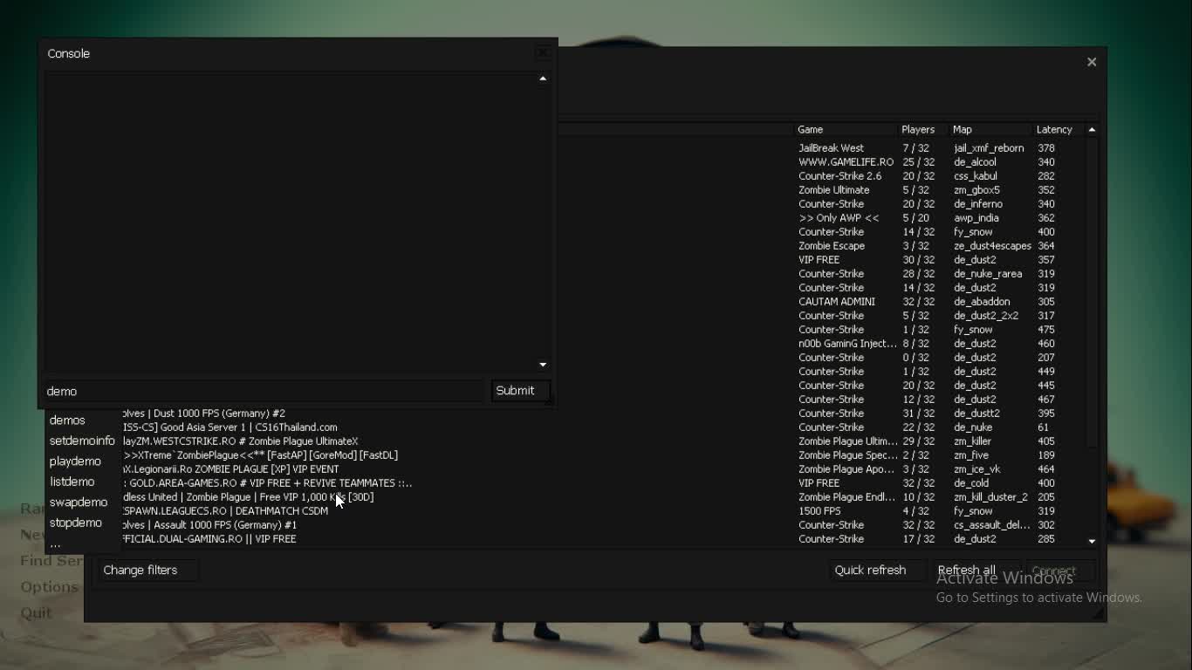
Task: Click Quit in the main menu
Action: coord(37,613)
